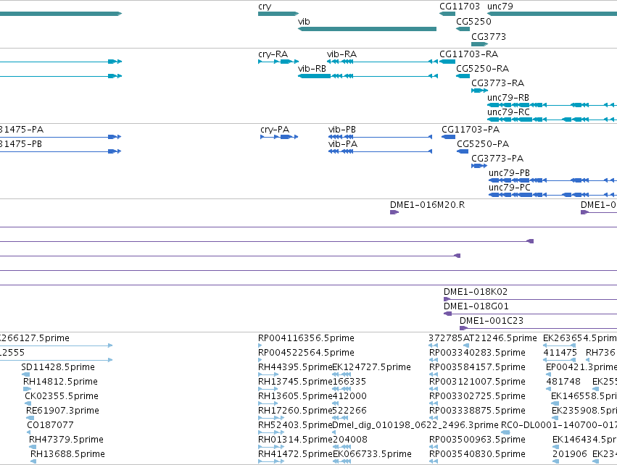Viewport: 617px width, 465px height.
Task: Select the SD11428.5prime EST label
Action: [58, 367]
